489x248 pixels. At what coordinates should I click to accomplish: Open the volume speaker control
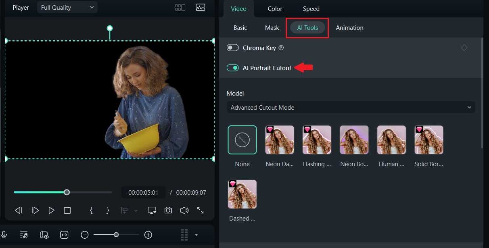184,210
